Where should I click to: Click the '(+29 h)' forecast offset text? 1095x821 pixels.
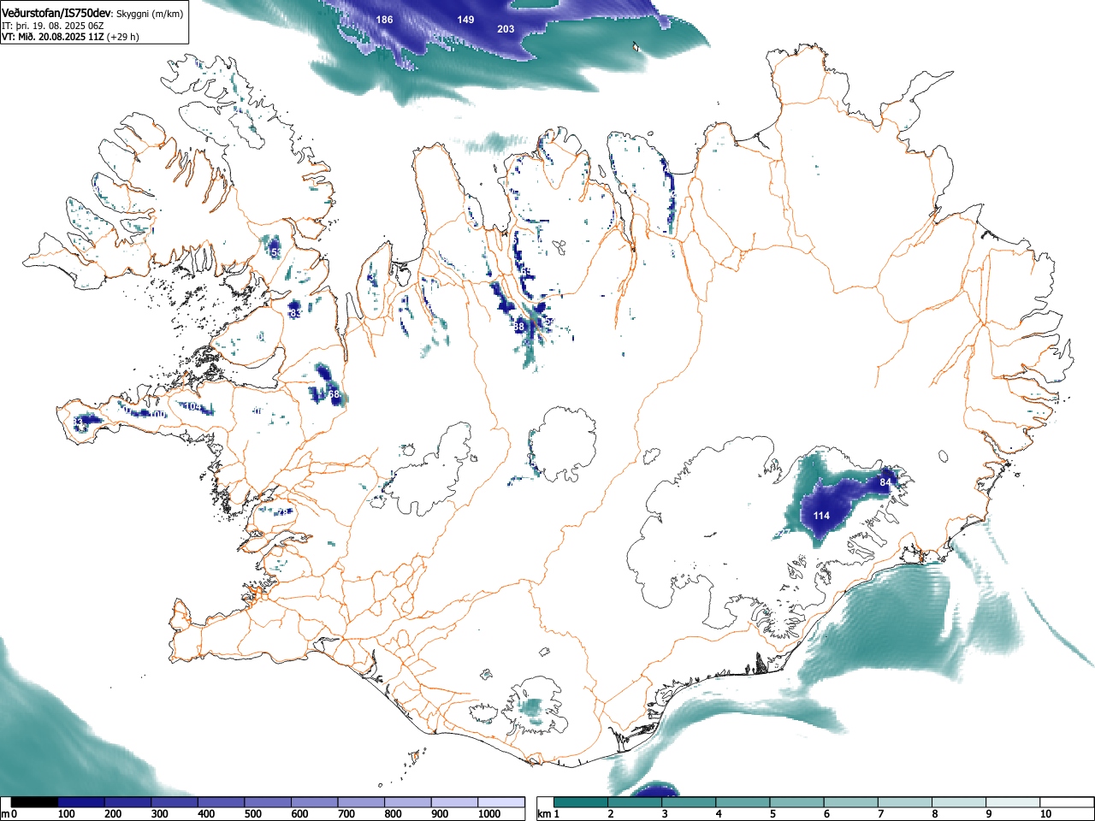[123, 37]
